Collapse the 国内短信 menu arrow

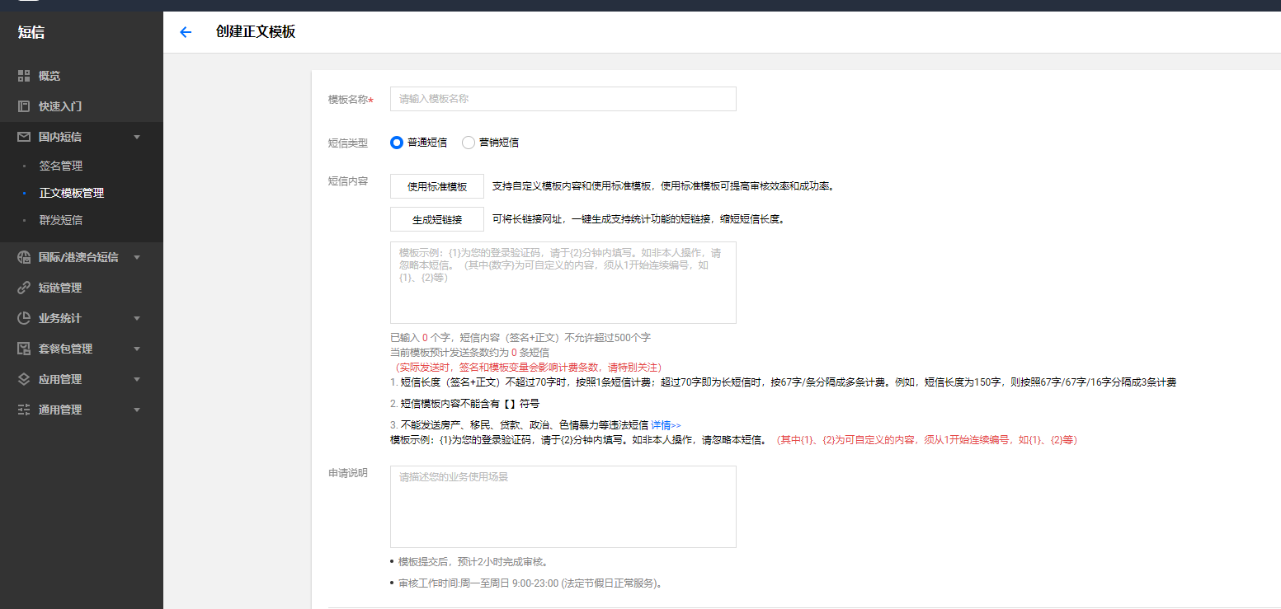point(137,137)
